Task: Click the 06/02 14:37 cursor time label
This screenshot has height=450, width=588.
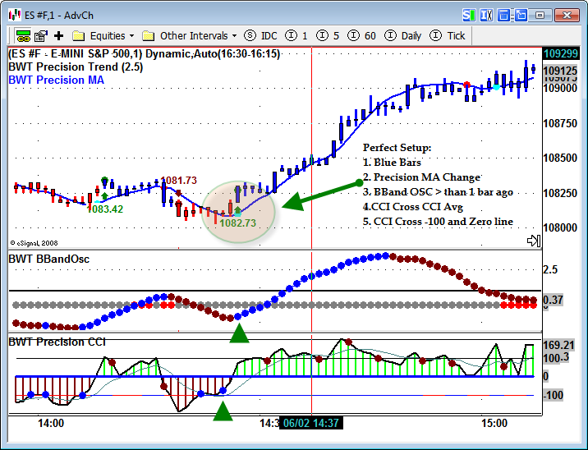Action: click(311, 424)
